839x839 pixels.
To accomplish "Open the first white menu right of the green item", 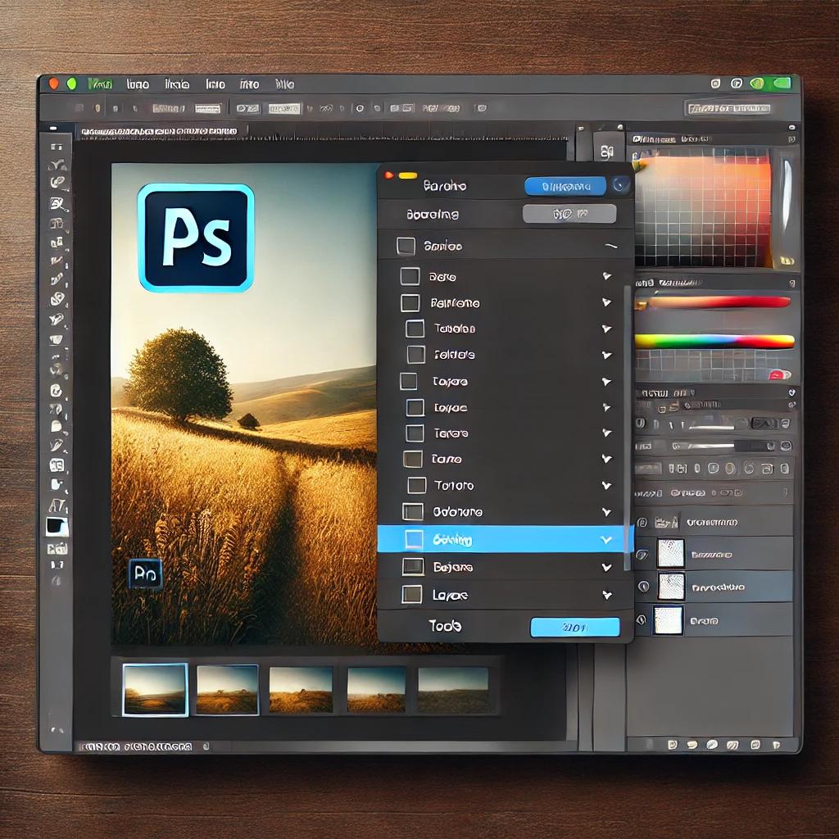I will tap(138, 84).
